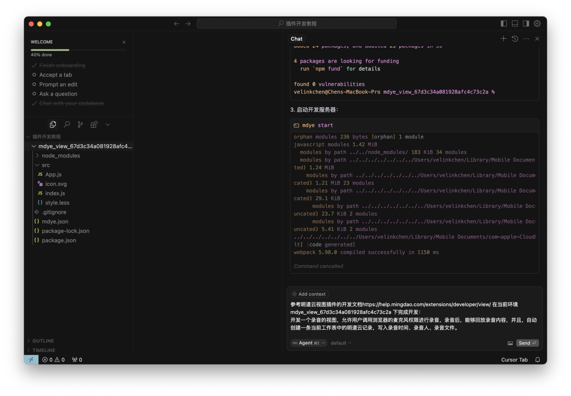Open App.js in the file tree
Image resolution: width=571 pixels, height=396 pixels.
(x=53, y=174)
